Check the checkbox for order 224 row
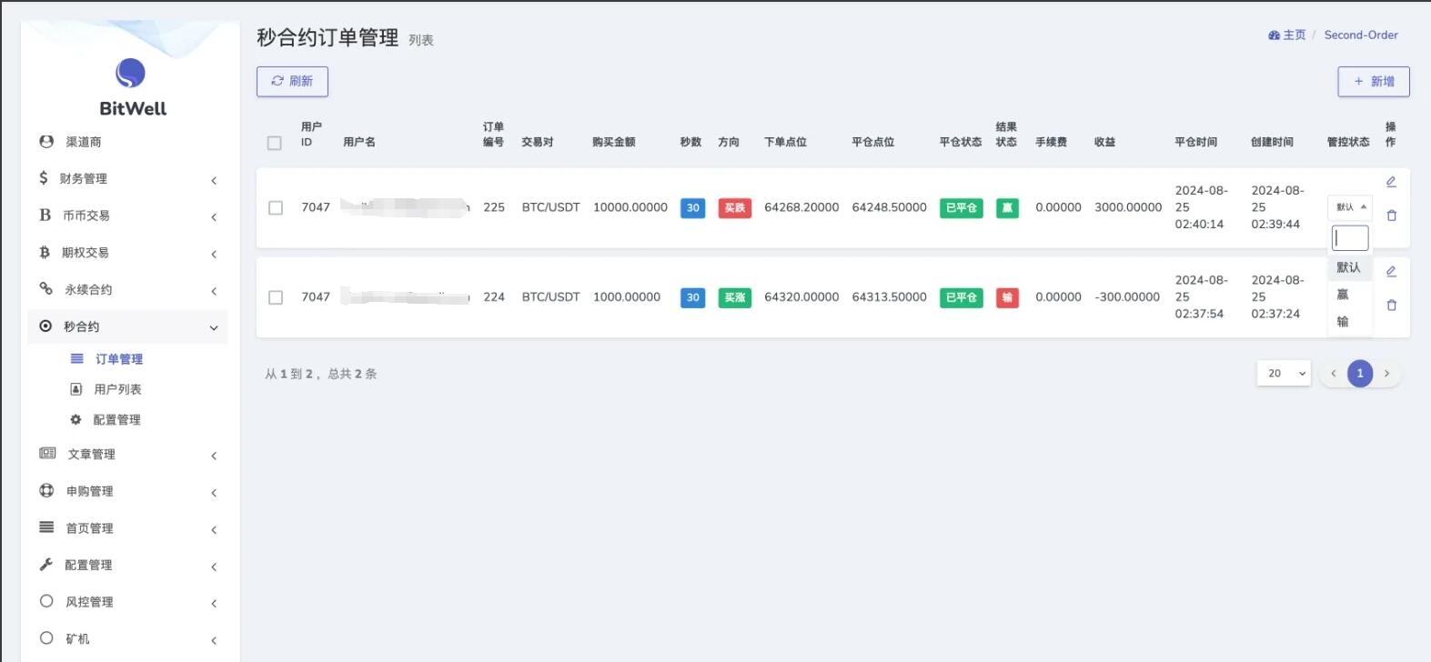This screenshot has height=662, width=1431. click(x=276, y=297)
